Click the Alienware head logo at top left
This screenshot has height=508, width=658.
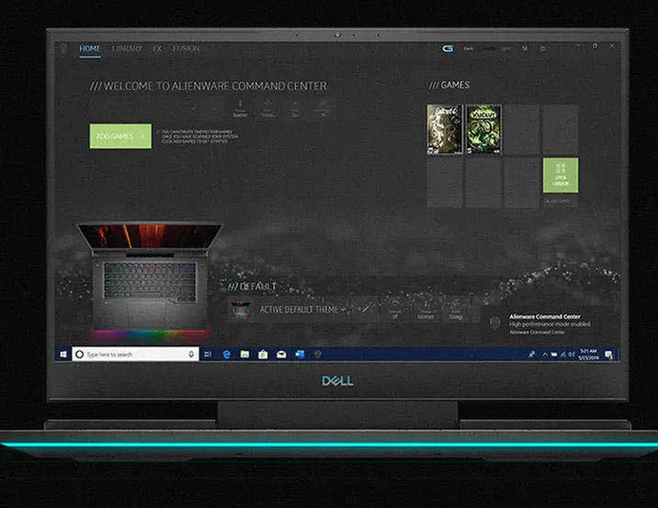[x=62, y=48]
